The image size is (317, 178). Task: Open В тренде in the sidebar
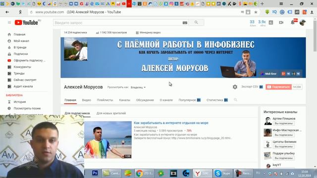click(20, 47)
